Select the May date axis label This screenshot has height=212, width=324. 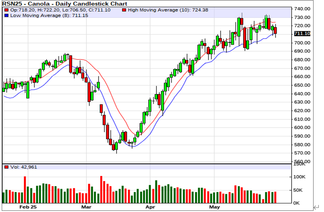214,207
